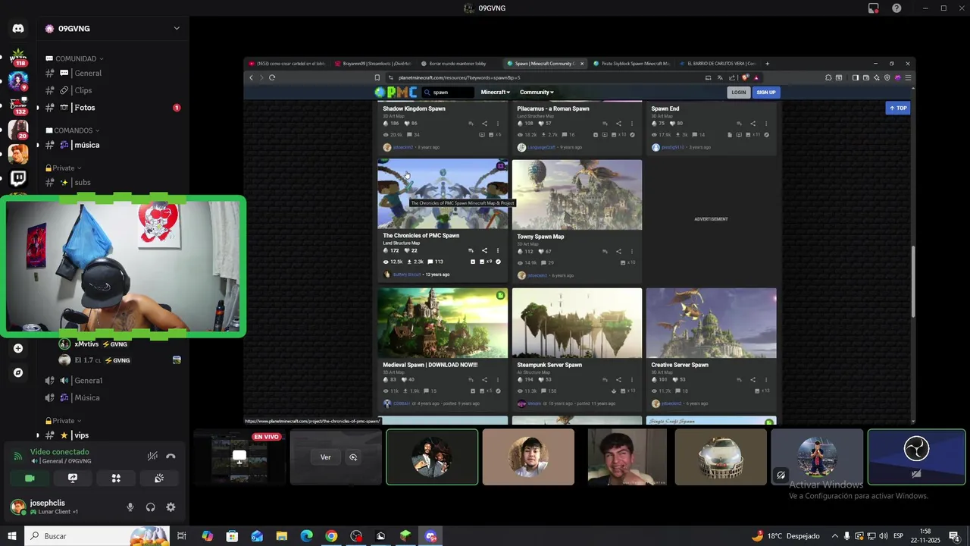Image resolution: width=970 pixels, height=546 pixels.
Task: Switch to Borrar mundo mantener lobby tab
Action: (458, 64)
